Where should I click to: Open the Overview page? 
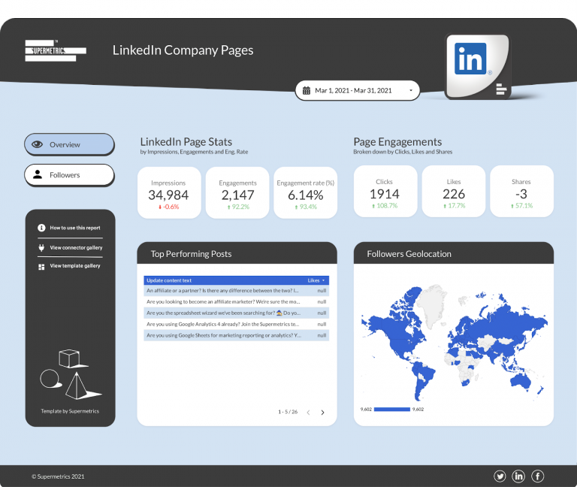(69, 144)
